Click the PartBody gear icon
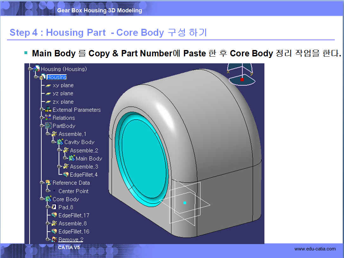Image resolution: width=344 pixels, height=258 pixels. [48, 126]
